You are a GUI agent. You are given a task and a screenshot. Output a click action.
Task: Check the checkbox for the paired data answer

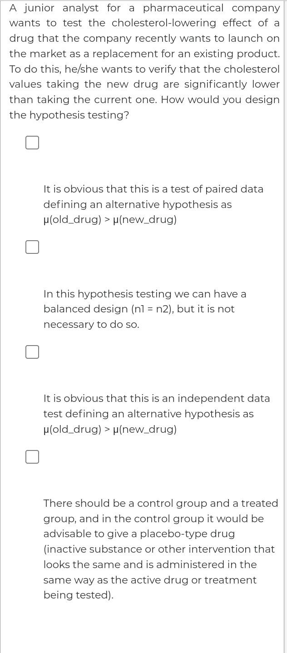tap(32, 142)
